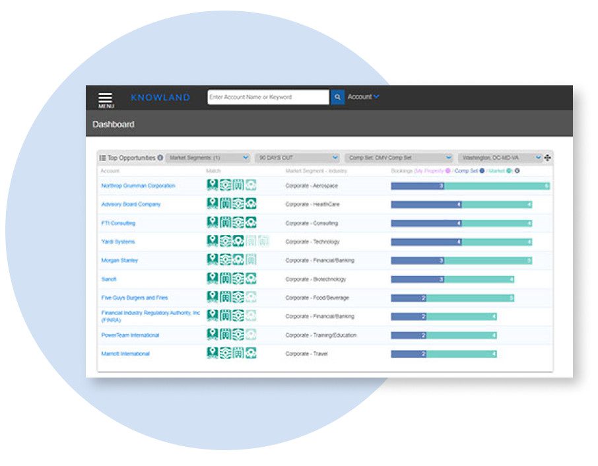Click building match icon for FTI Consulting
The width and height of the screenshot is (598, 466).
(225, 222)
